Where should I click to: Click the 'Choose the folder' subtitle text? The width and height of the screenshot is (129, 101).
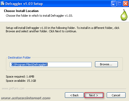(x=39, y=16)
